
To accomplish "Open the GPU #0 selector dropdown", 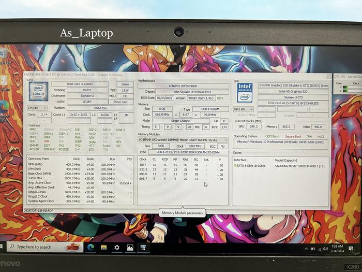I will tap(244, 109).
